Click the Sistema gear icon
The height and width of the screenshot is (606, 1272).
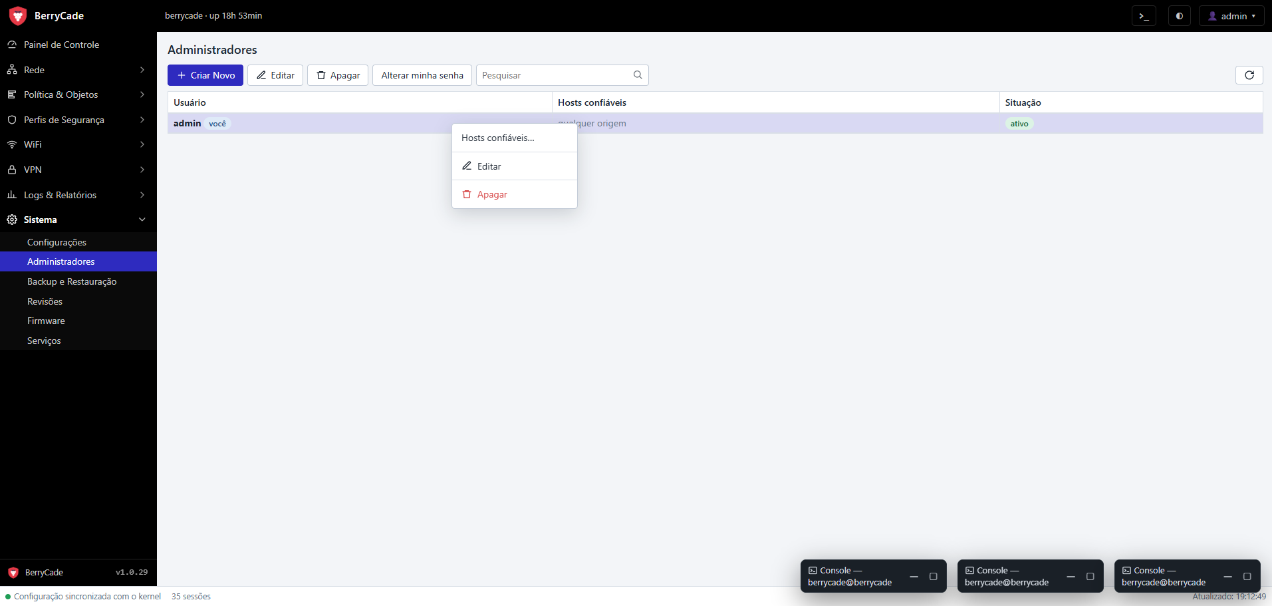tap(12, 220)
